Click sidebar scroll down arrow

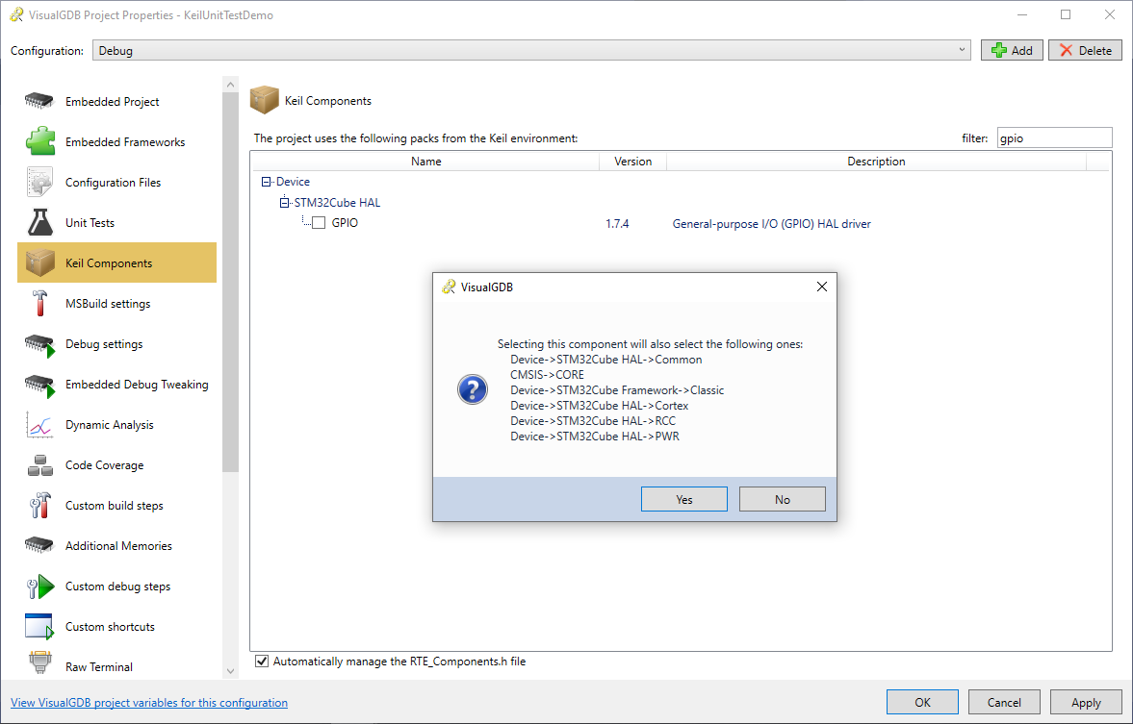[x=230, y=671]
